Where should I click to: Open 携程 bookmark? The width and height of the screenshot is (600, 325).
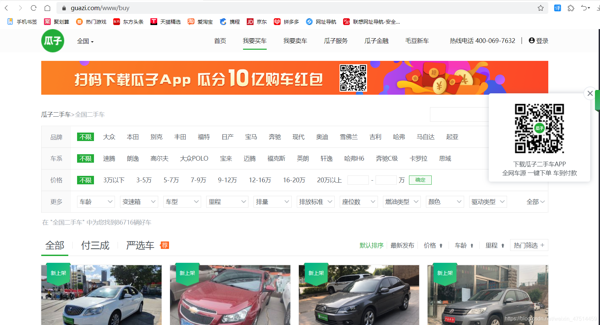(x=230, y=22)
